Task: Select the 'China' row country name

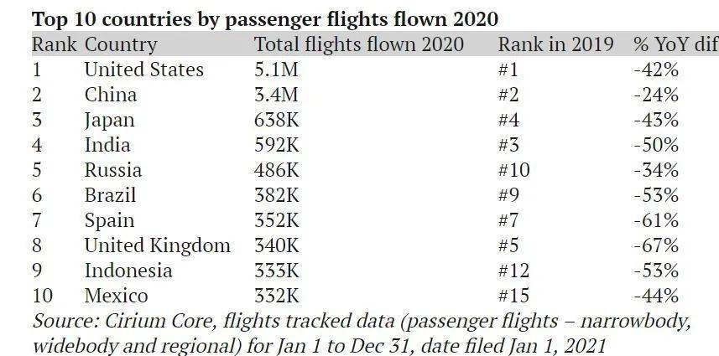Action: (x=111, y=95)
